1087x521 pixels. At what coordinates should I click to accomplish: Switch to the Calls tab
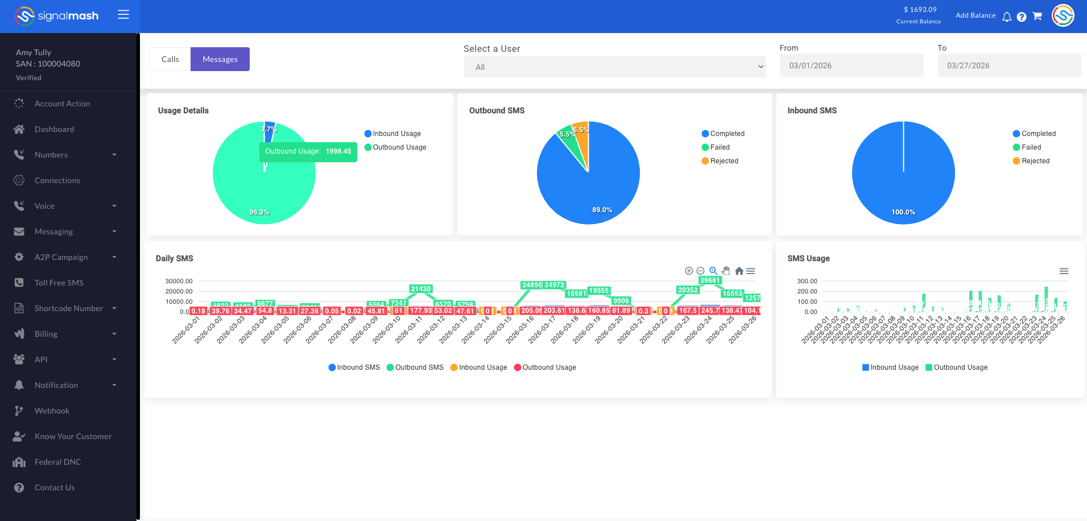point(170,59)
